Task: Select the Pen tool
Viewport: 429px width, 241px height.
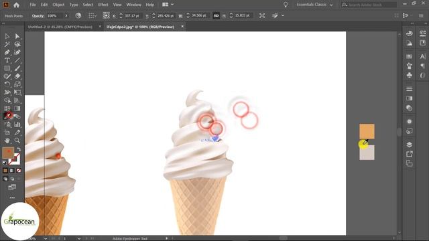Action: pos(7,52)
